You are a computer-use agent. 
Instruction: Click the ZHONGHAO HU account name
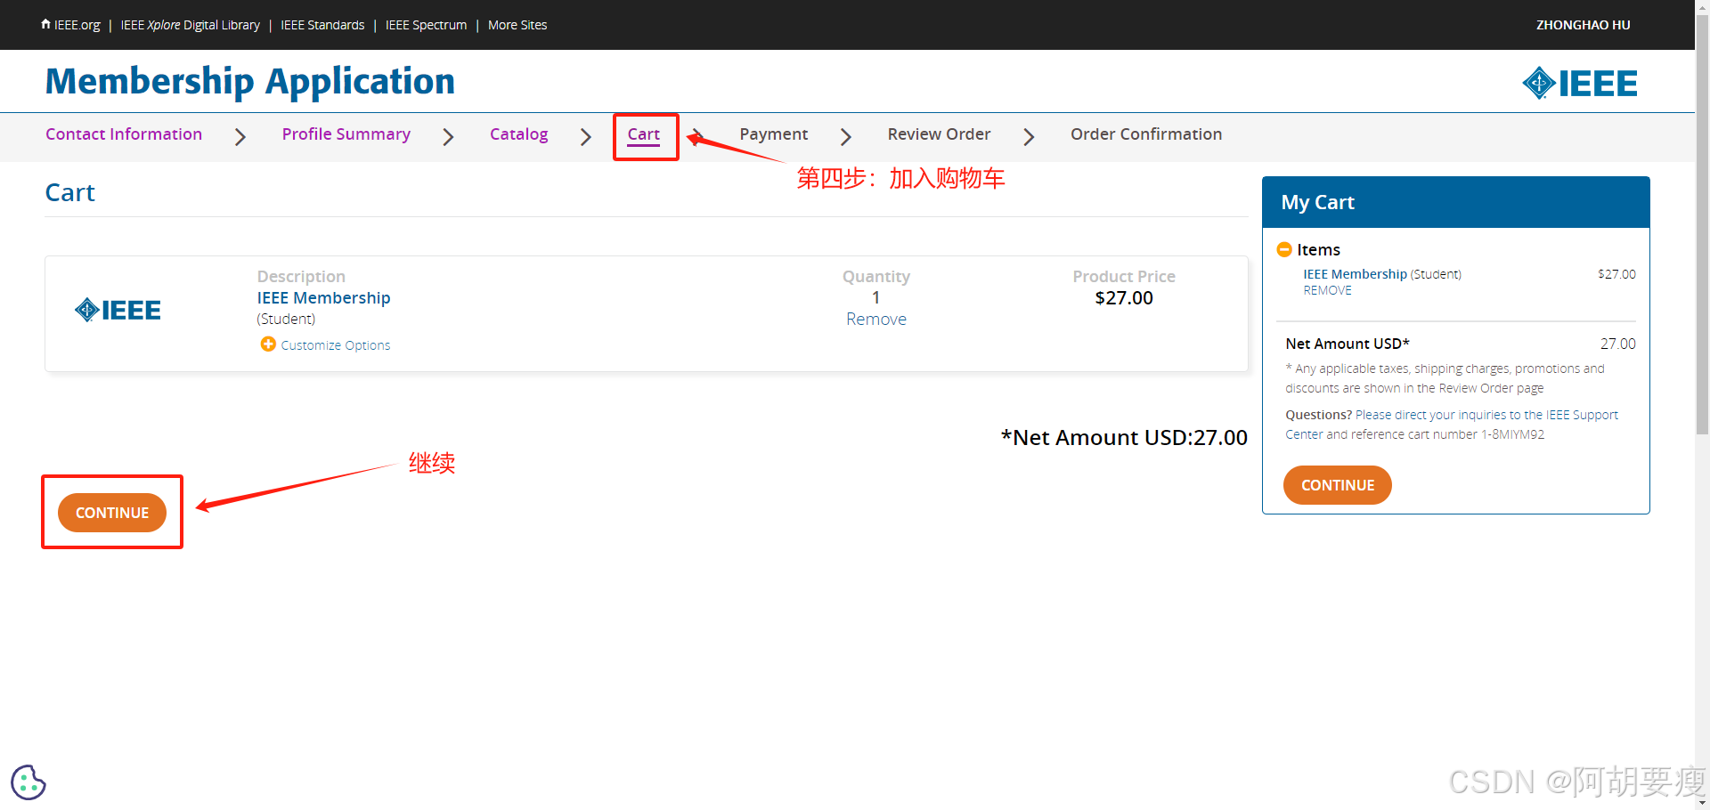point(1583,25)
